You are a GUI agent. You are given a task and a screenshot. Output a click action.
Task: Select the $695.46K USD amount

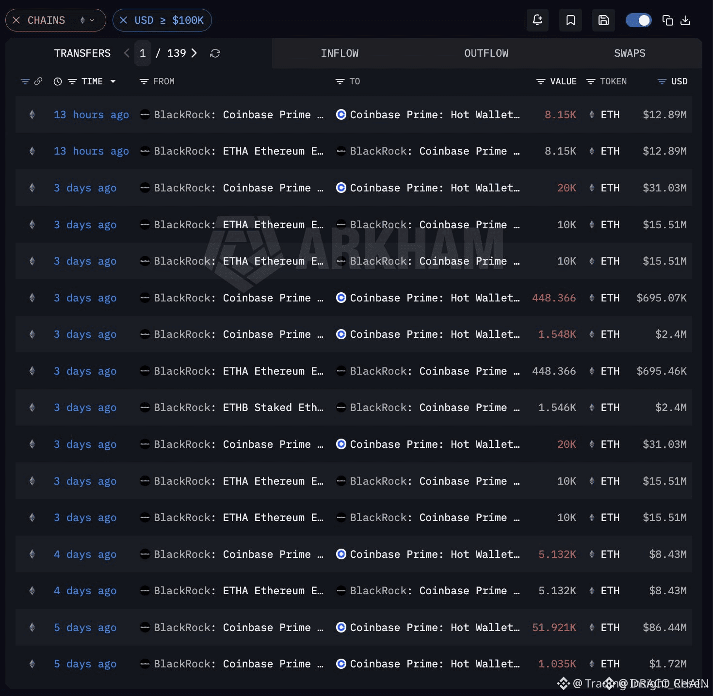662,371
